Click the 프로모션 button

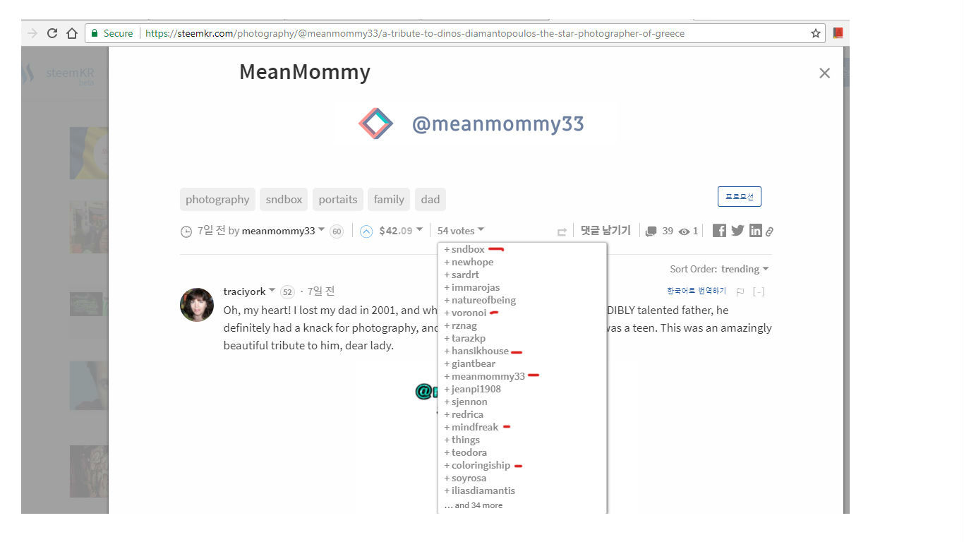point(739,196)
